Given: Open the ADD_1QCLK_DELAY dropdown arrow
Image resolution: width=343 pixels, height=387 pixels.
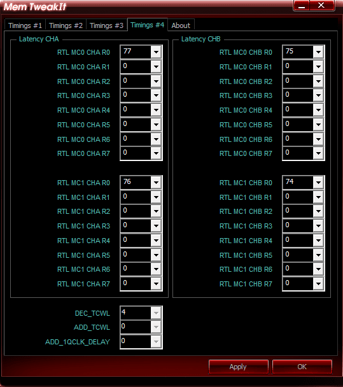Looking at the screenshot, I should (156, 342).
